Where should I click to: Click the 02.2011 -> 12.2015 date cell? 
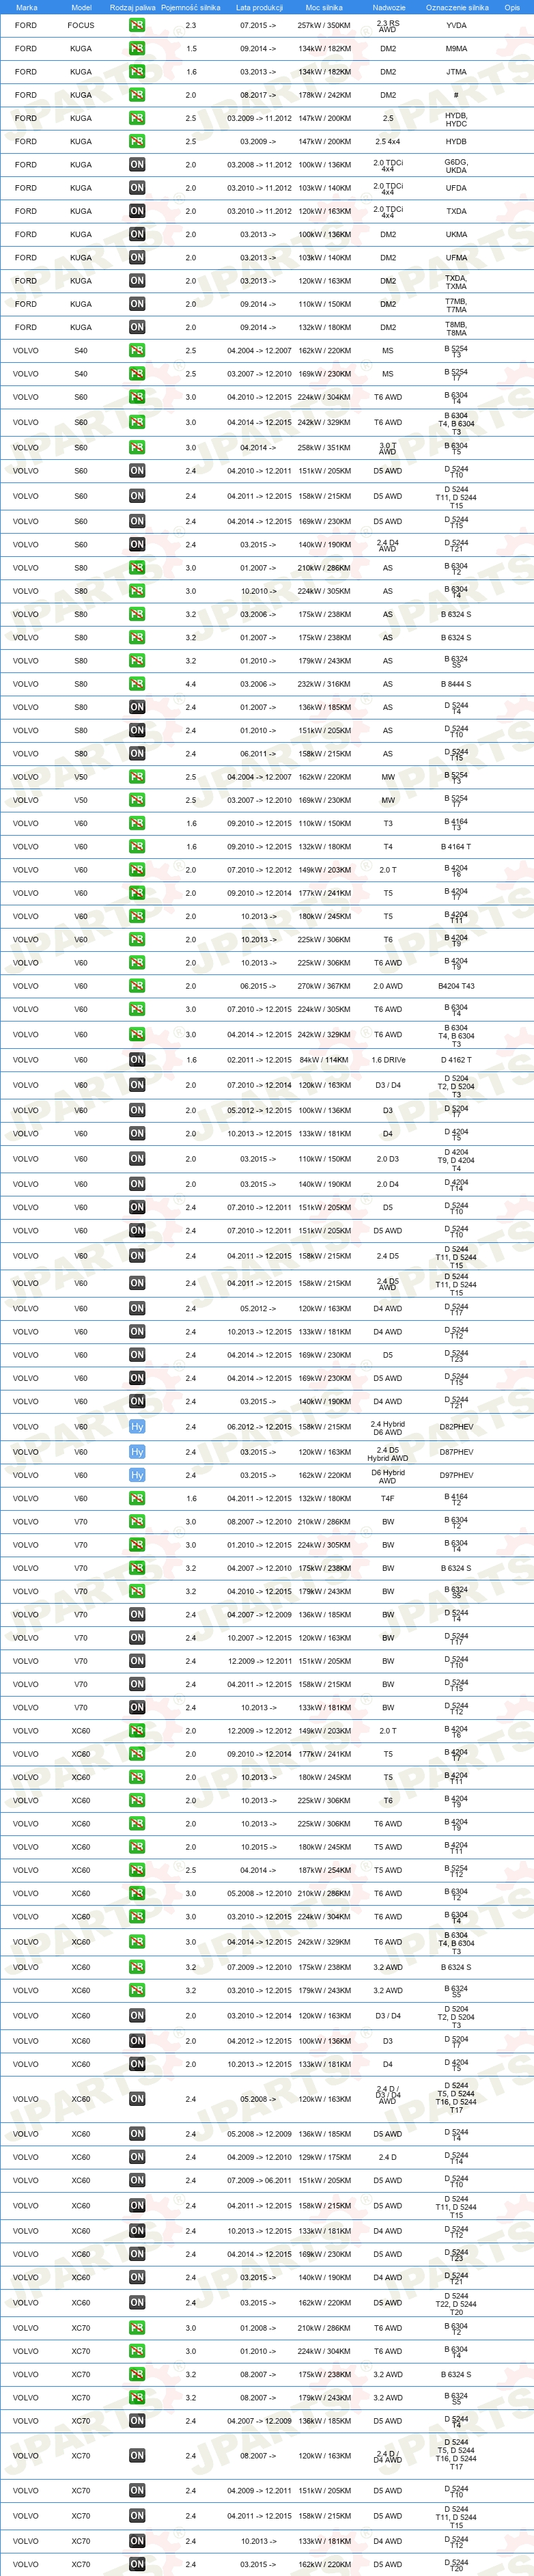[260, 1060]
